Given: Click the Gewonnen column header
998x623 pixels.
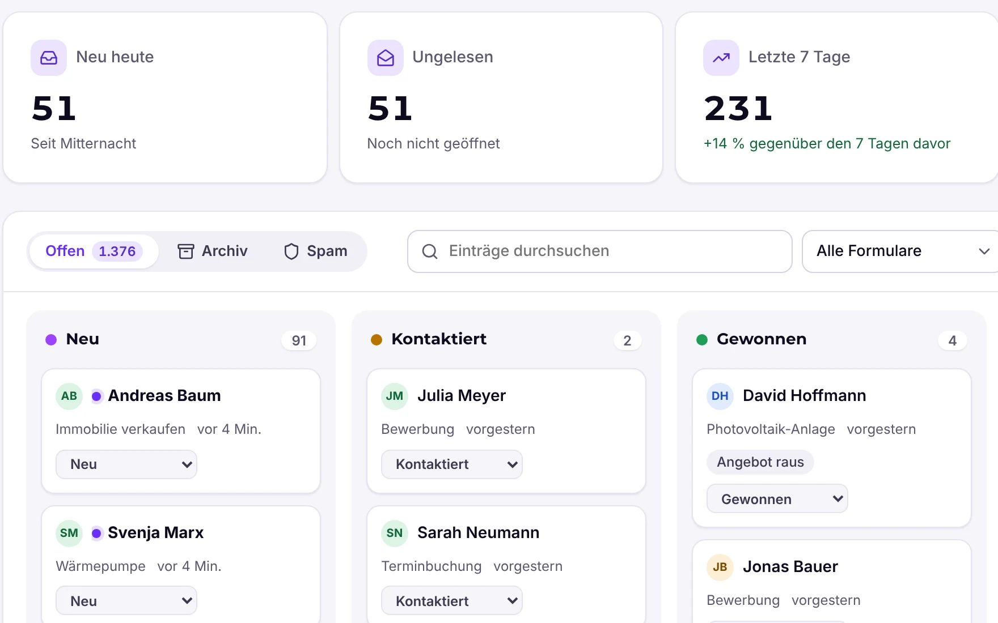Looking at the screenshot, I should (762, 339).
